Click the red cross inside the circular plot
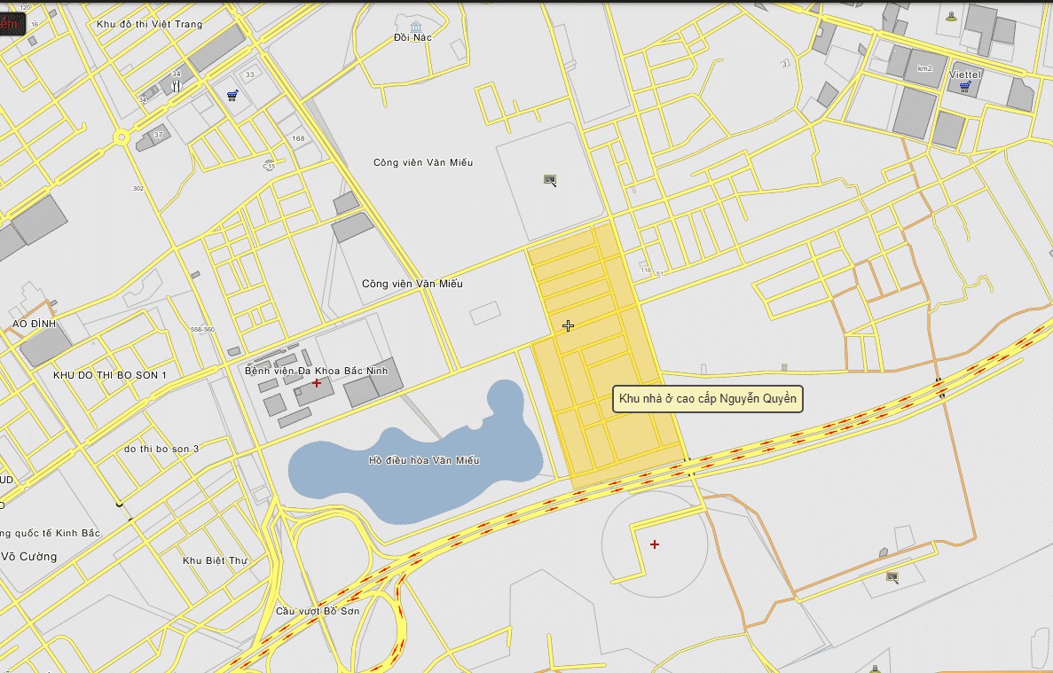 tap(655, 544)
